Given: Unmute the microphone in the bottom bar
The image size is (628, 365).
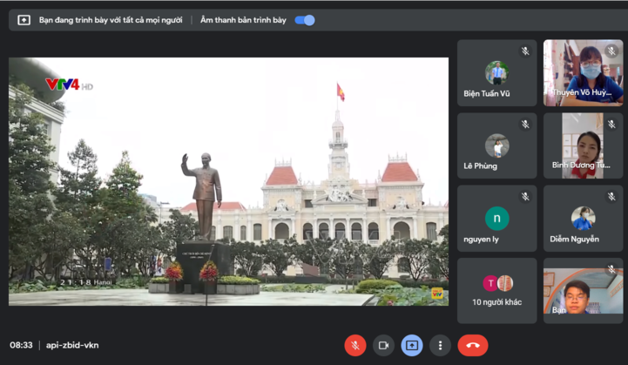Looking at the screenshot, I should pos(355,345).
